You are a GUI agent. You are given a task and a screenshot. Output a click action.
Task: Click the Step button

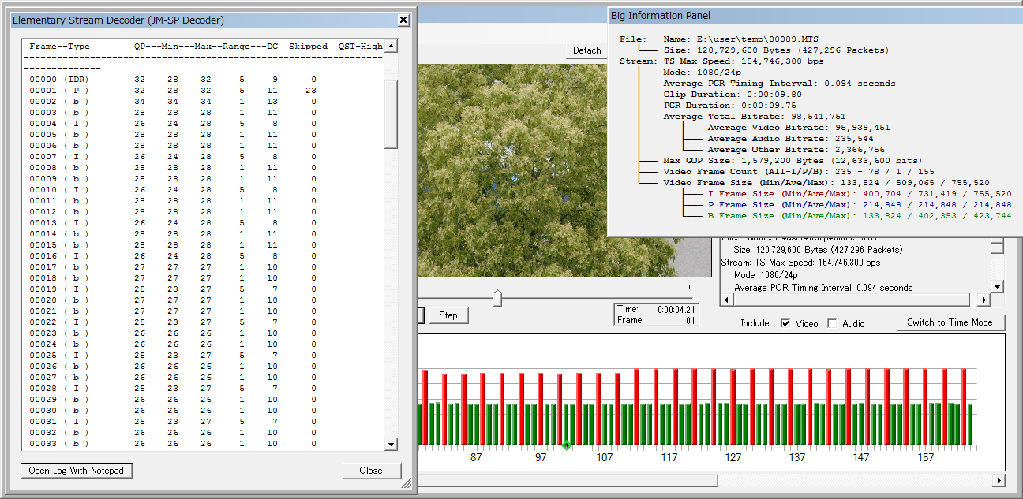coord(448,315)
